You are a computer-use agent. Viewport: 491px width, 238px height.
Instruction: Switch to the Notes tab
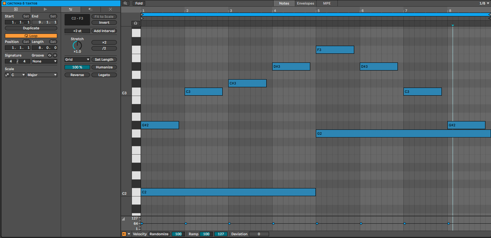coord(284,3)
